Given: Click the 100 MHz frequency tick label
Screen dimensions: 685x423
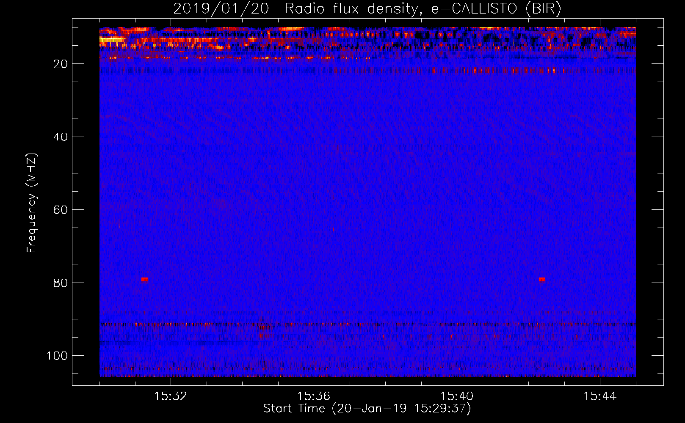Looking at the screenshot, I should point(57,356).
